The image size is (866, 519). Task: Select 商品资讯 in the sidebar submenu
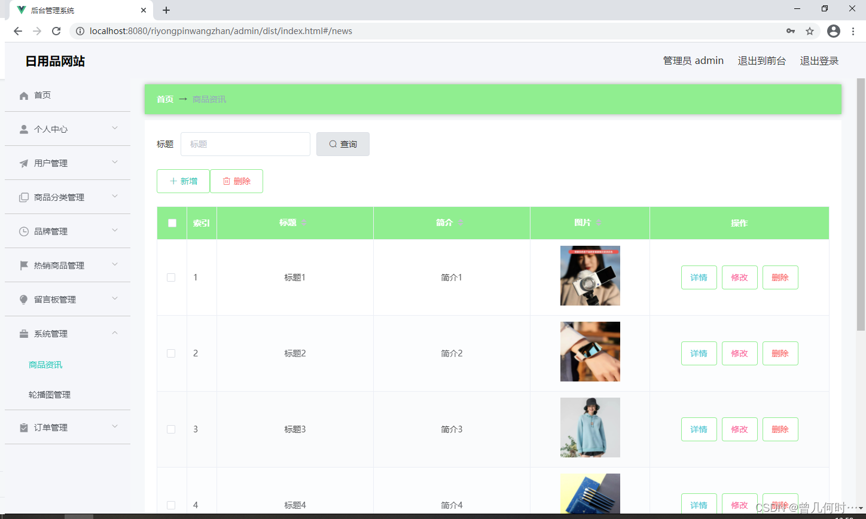pos(45,365)
